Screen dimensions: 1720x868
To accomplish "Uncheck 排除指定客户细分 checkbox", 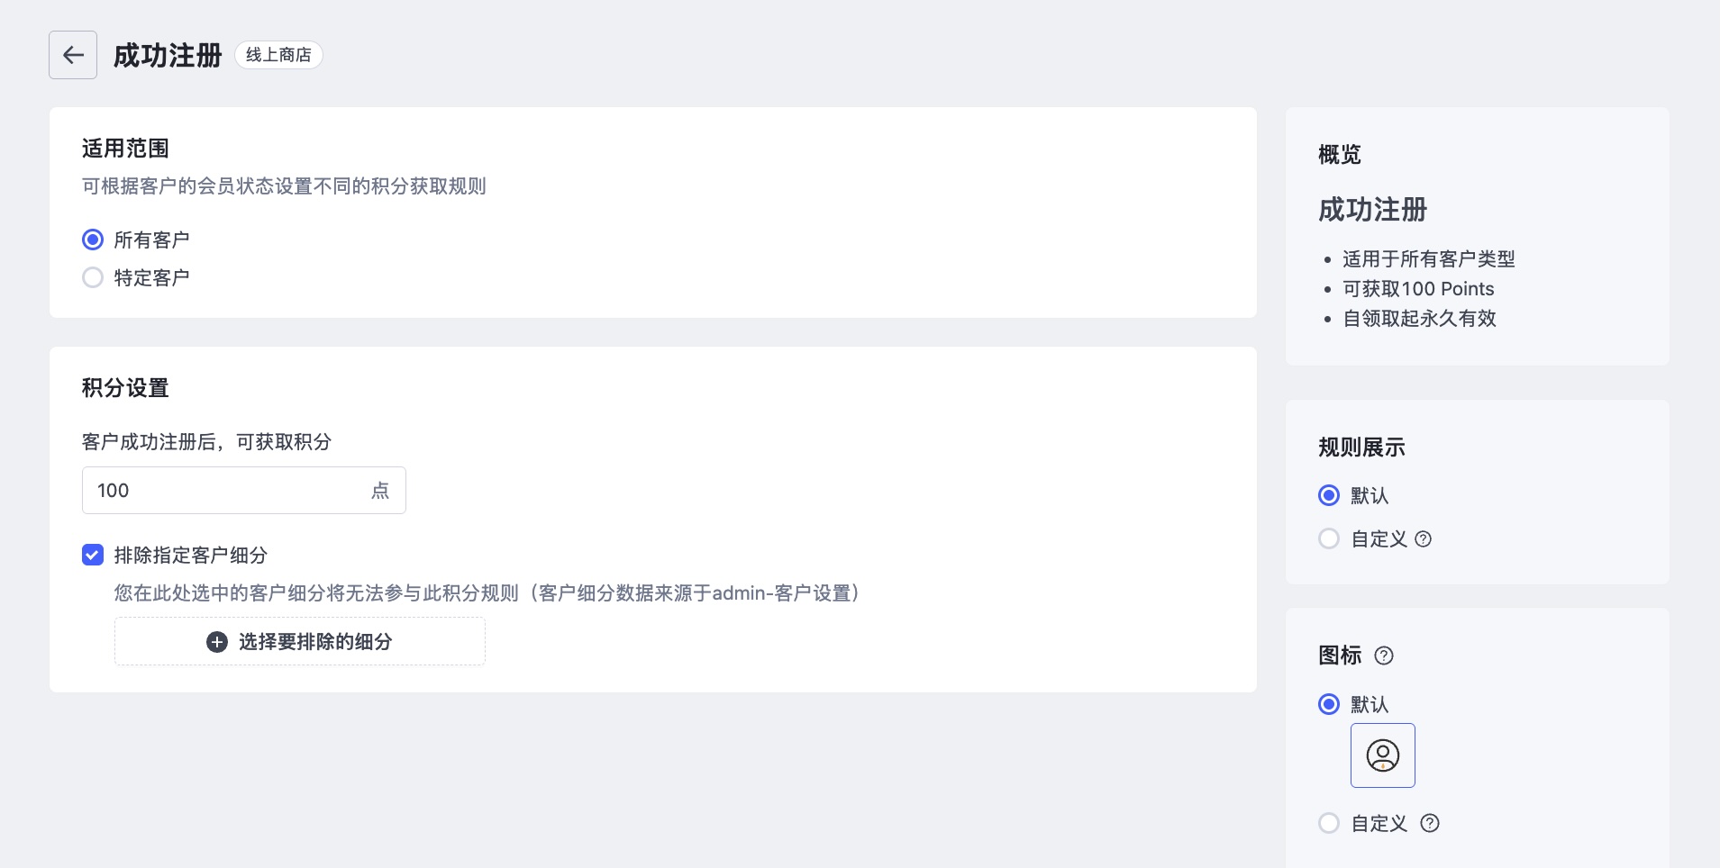I will (93, 555).
